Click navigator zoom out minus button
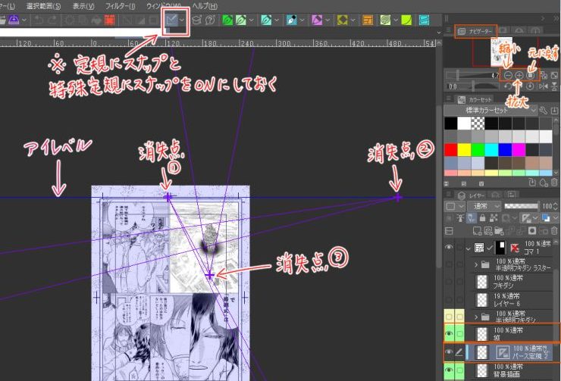The width and height of the screenshot is (561, 381). click(x=508, y=76)
